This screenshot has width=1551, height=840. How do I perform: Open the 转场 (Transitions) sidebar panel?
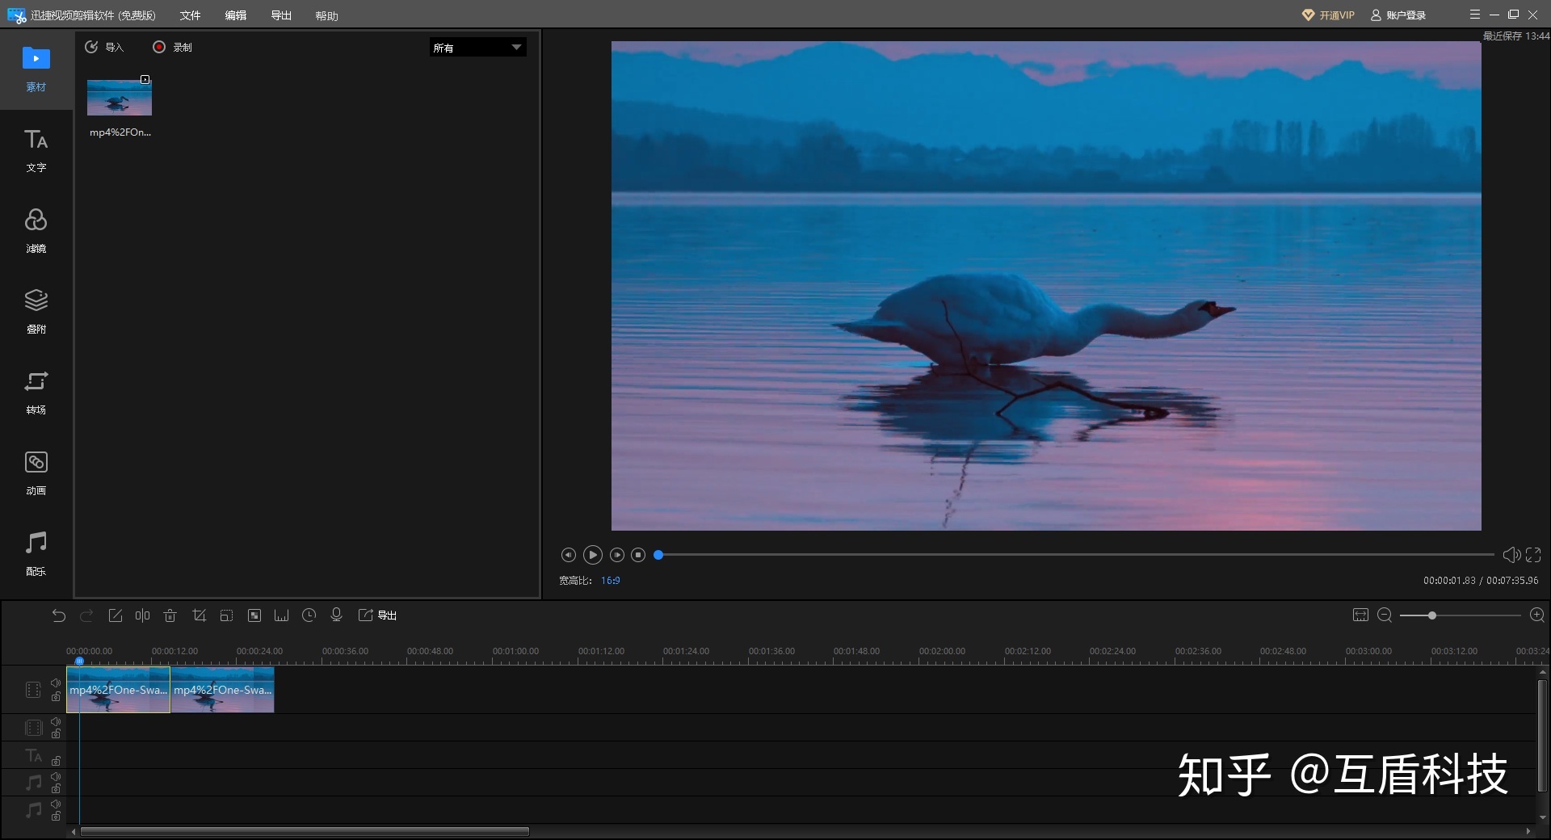point(36,391)
